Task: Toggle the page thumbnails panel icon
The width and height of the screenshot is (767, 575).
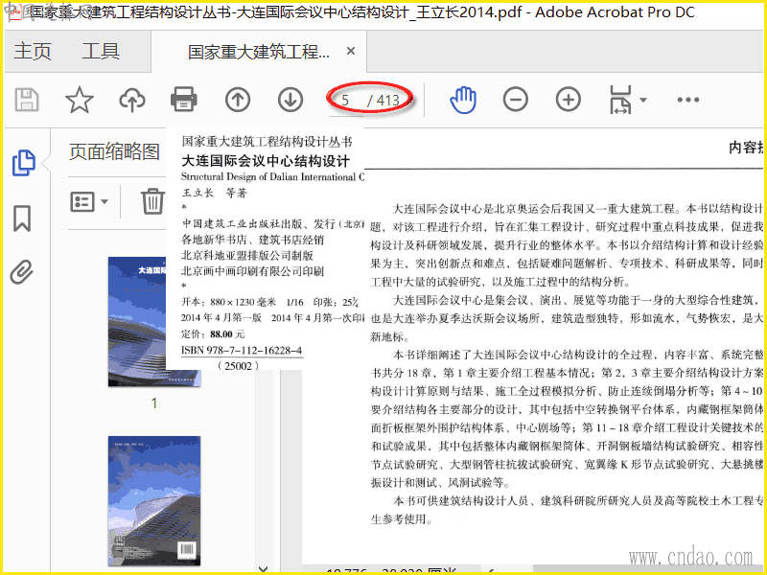Action: pos(23,163)
